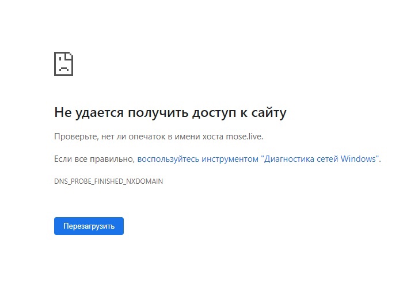Select the DNS_PROBE_FINISHED_NXDOMAIN error code text

click(108, 181)
